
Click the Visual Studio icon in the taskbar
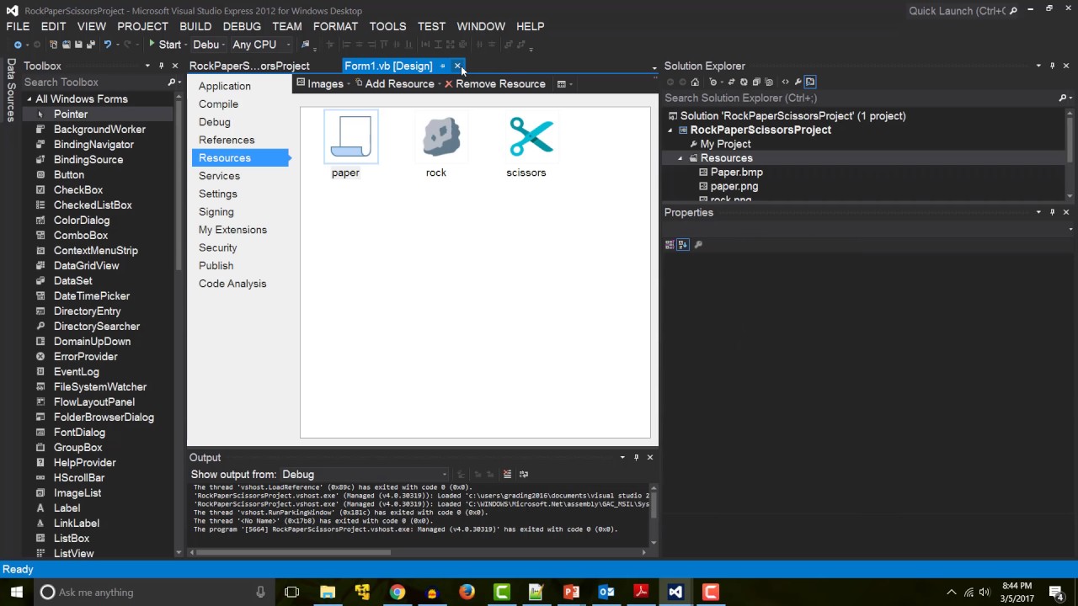(x=675, y=592)
